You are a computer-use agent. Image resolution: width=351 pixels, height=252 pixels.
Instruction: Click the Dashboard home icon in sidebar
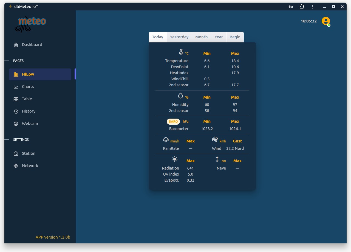coord(16,45)
